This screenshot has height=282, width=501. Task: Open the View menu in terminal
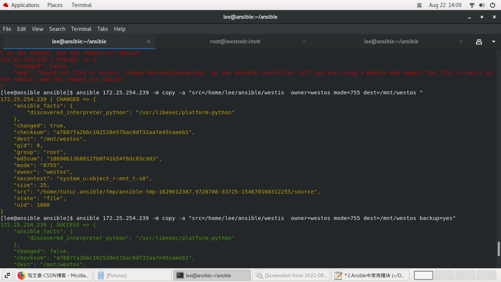[37, 29]
